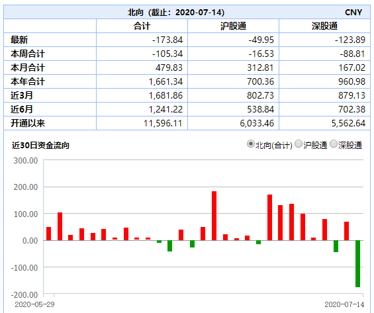Click the CNY currency label
Image resolution: width=374 pixels, height=313 pixels.
tap(353, 12)
